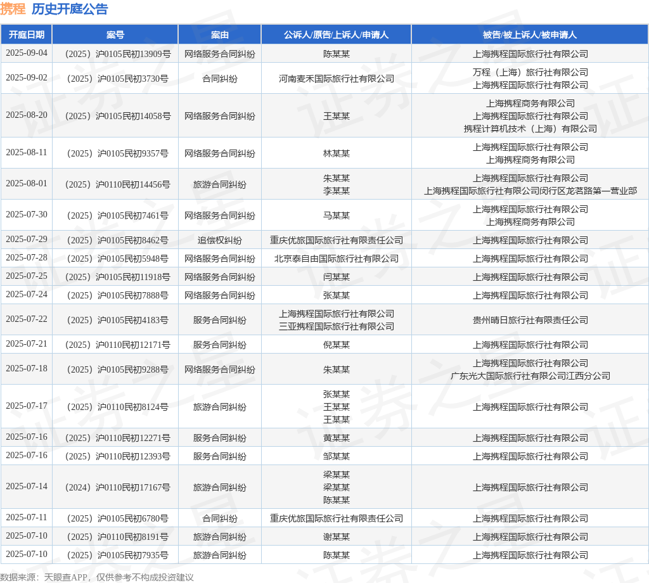The height and width of the screenshot is (583, 649).
Task: Select case number 沪0105民初3730号
Action: (118, 79)
